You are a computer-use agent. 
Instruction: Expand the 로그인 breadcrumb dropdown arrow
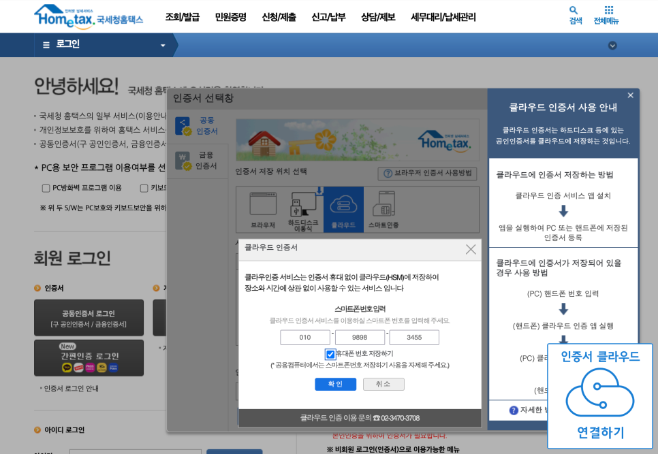click(163, 46)
